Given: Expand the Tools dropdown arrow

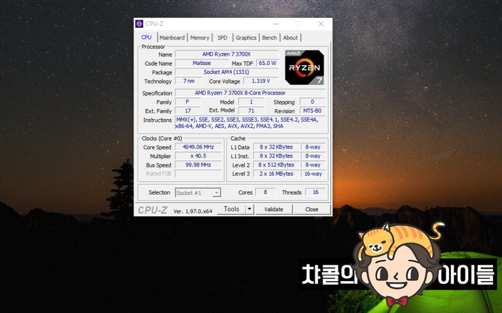Looking at the screenshot, I should 249,209.
